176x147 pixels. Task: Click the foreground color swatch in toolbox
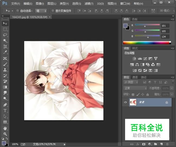tap(4, 143)
